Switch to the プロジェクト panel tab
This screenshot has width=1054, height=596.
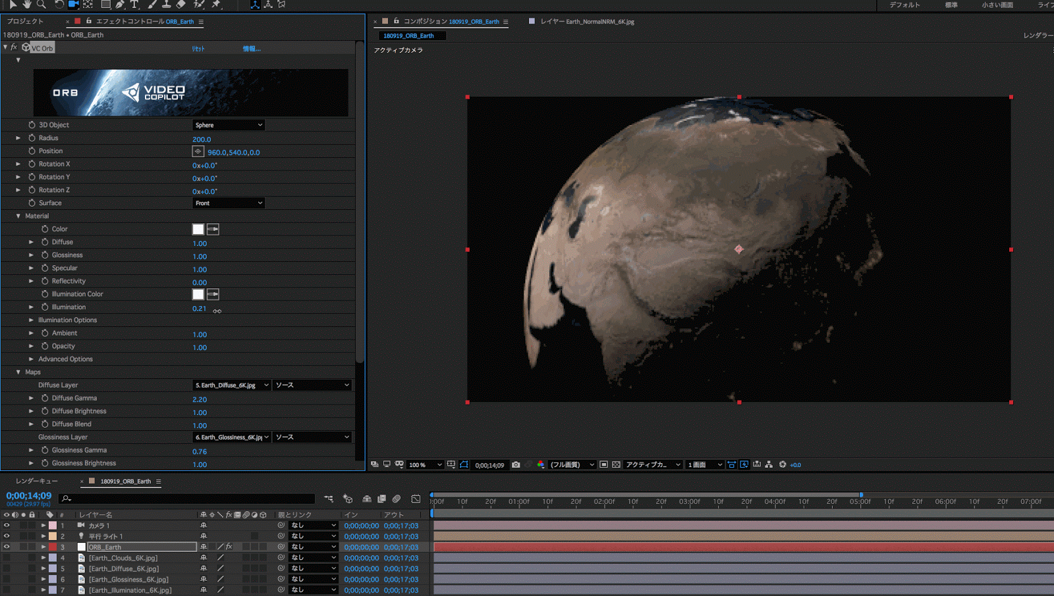[x=25, y=21]
